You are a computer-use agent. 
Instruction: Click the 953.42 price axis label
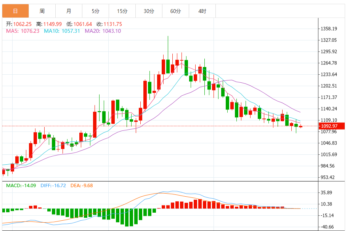pos(328,177)
